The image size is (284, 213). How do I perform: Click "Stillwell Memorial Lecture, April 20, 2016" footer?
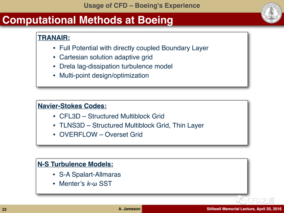244,209
